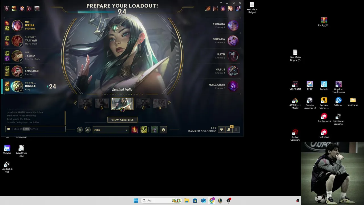Viewport: 364px width, 205px height.
Task: Change the Ignite summoner spell slot
Action: 135,130
